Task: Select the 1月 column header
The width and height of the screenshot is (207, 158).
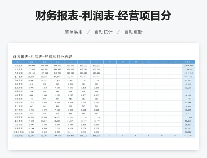Action: [x=32, y=62]
